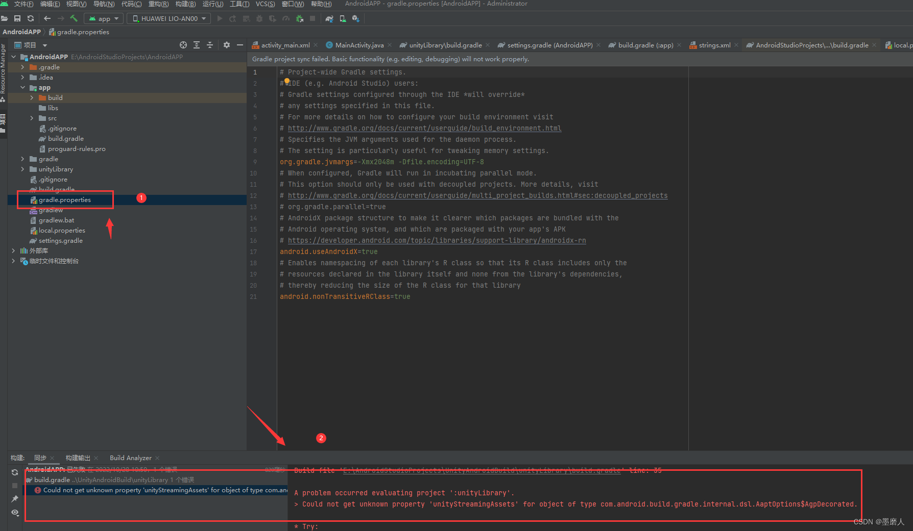Open the SDK Manager toolbar icon

[356, 18]
